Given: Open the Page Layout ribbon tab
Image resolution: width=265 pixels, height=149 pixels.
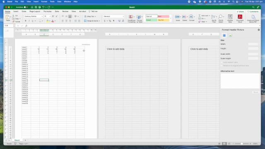Looking at the screenshot, I should [x=35, y=12].
